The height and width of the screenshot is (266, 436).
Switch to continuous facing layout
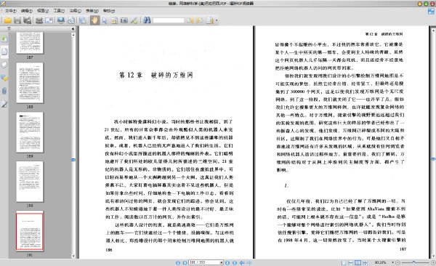[x=366, y=262]
